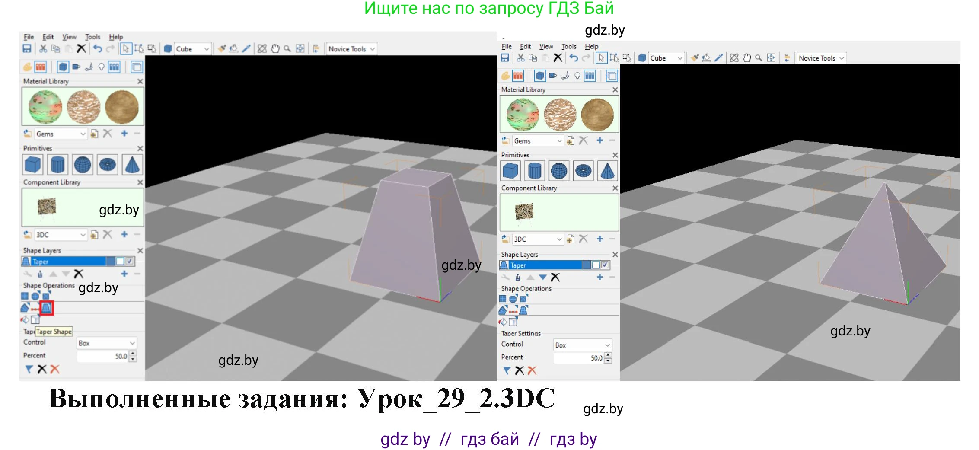
Task: Click the sphere primitive in the left window
Action: point(83,165)
